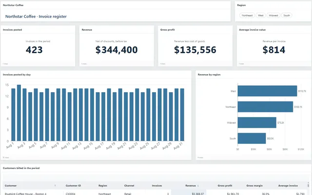The width and height of the screenshot is (312, 195).
Task: Click the Aug 15 bar in daily chart
Action: coord(92,115)
